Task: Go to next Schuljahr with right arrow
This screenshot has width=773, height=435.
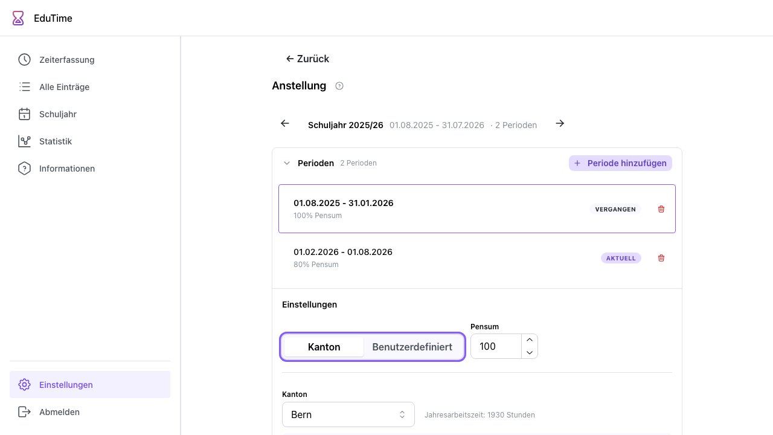Action: 560,123
